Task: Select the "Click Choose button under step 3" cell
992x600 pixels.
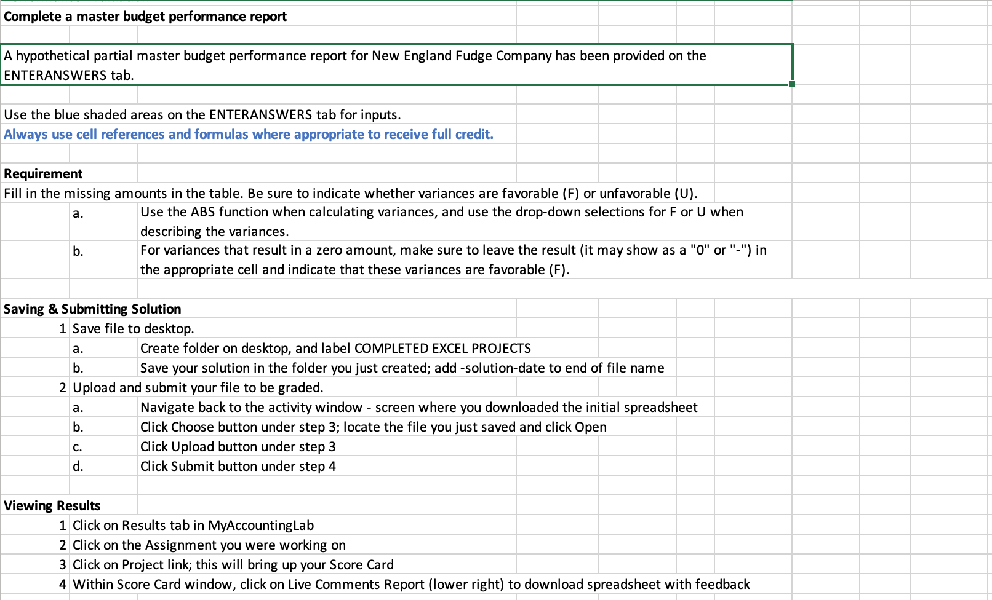Action: pyautogui.click(x=374, y=427)
